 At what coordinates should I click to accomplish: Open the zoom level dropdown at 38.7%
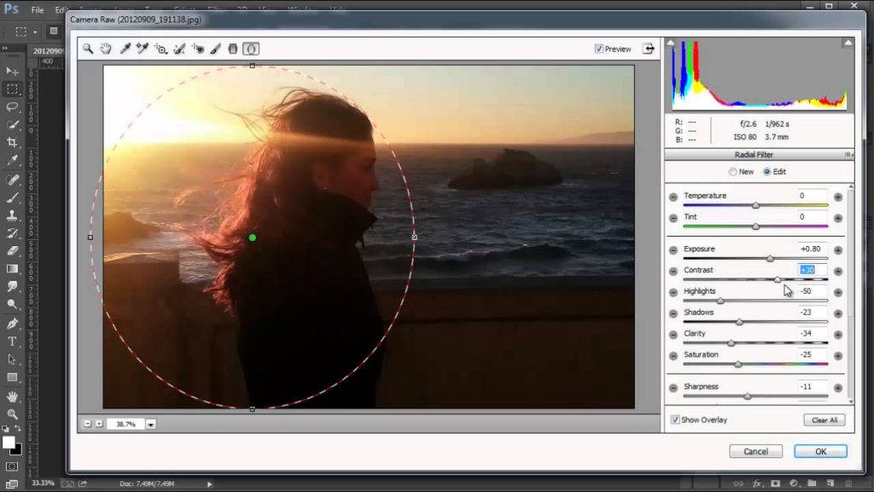tap(151, 424)
